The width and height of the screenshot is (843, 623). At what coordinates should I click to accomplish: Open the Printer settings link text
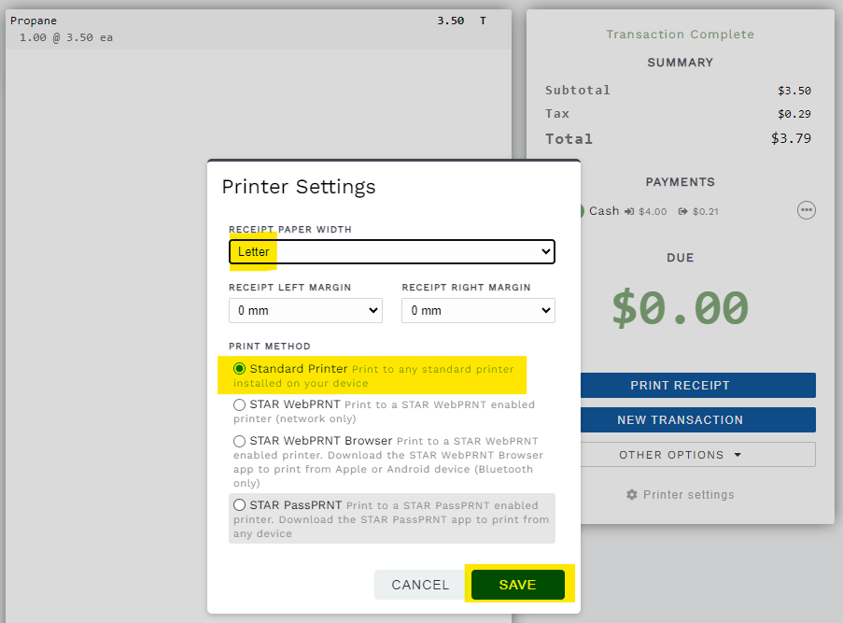(688, 494)
